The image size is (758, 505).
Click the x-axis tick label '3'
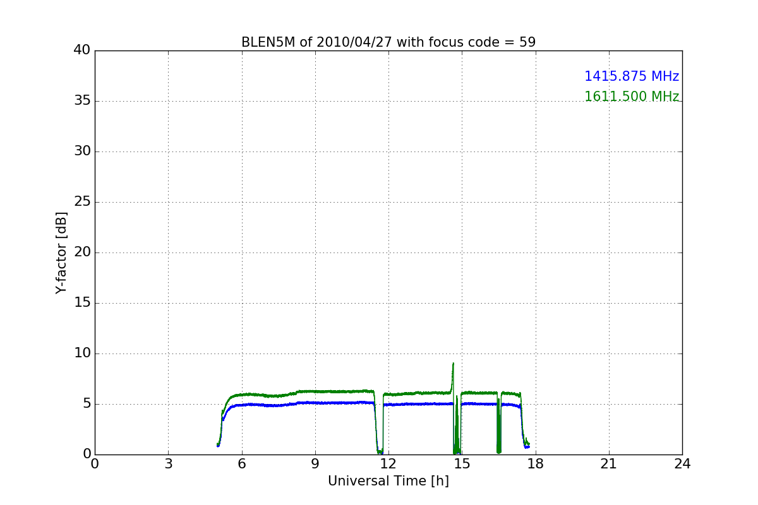168,464
